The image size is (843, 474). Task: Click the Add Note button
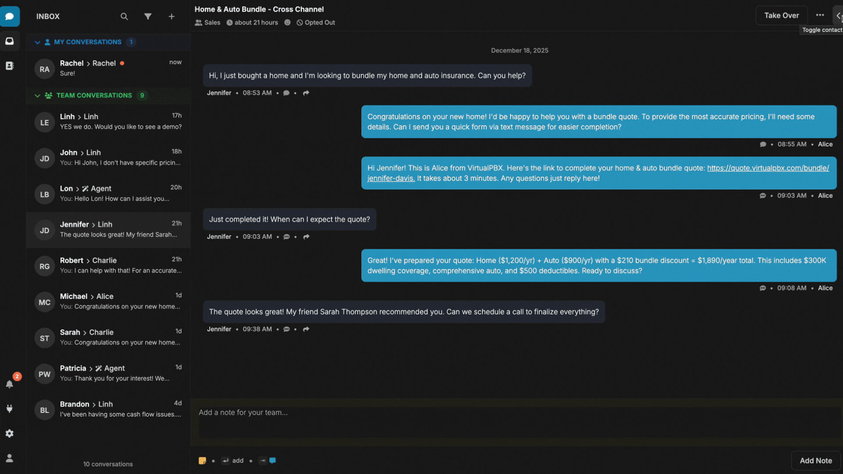point(815,460)
